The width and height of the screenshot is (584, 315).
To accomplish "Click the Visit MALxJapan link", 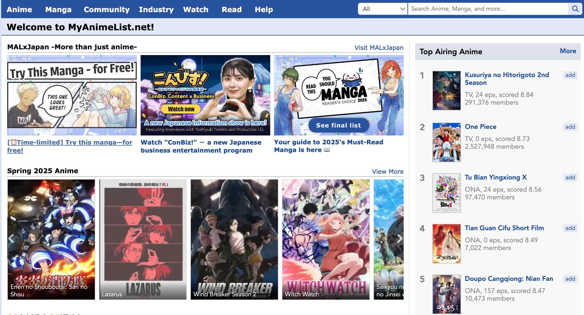I will click(379, 48).
